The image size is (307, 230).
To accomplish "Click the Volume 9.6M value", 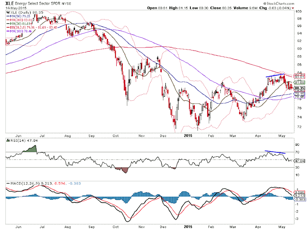I will coord(246,8).
